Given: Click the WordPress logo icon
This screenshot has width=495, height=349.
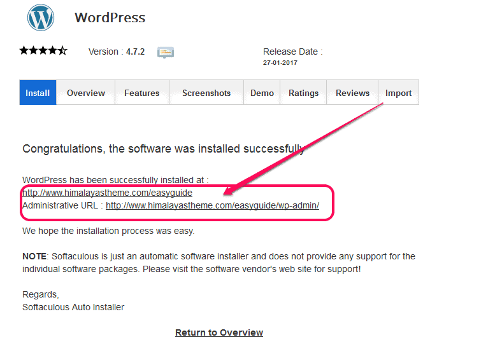Looking at the screenshot, I should coord(41,18).
